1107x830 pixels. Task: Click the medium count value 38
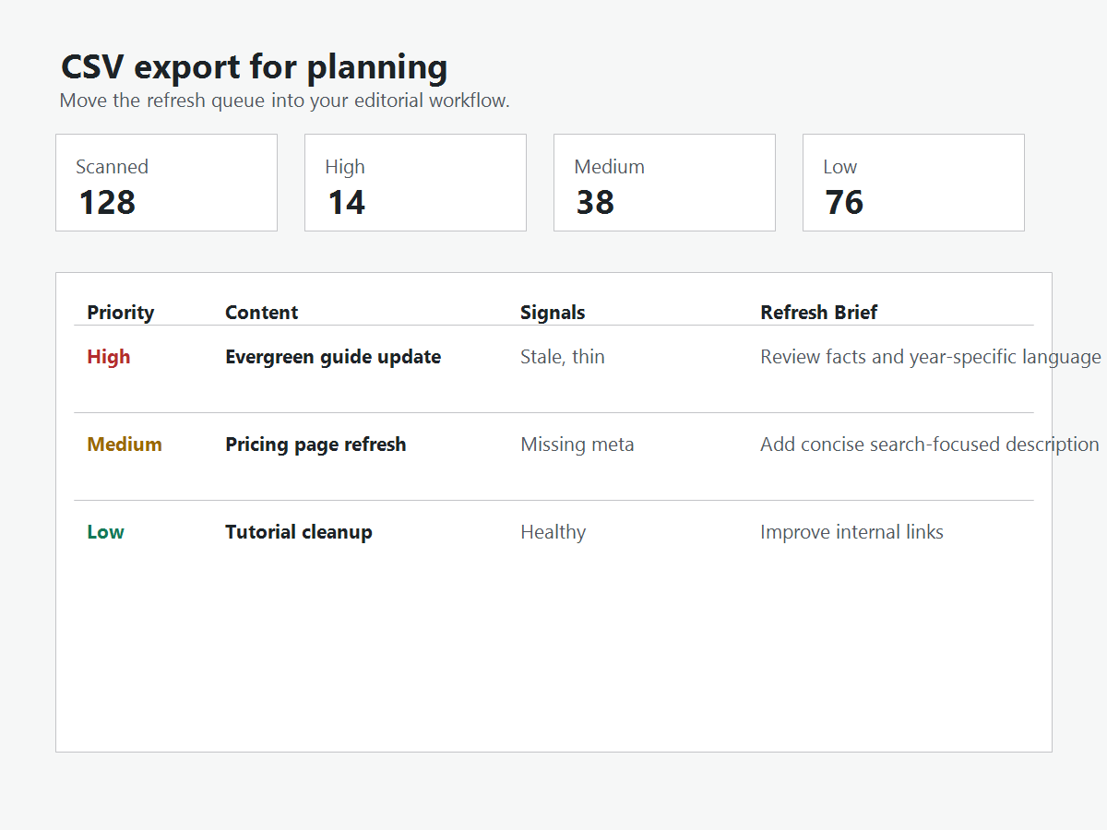point(595,202)
